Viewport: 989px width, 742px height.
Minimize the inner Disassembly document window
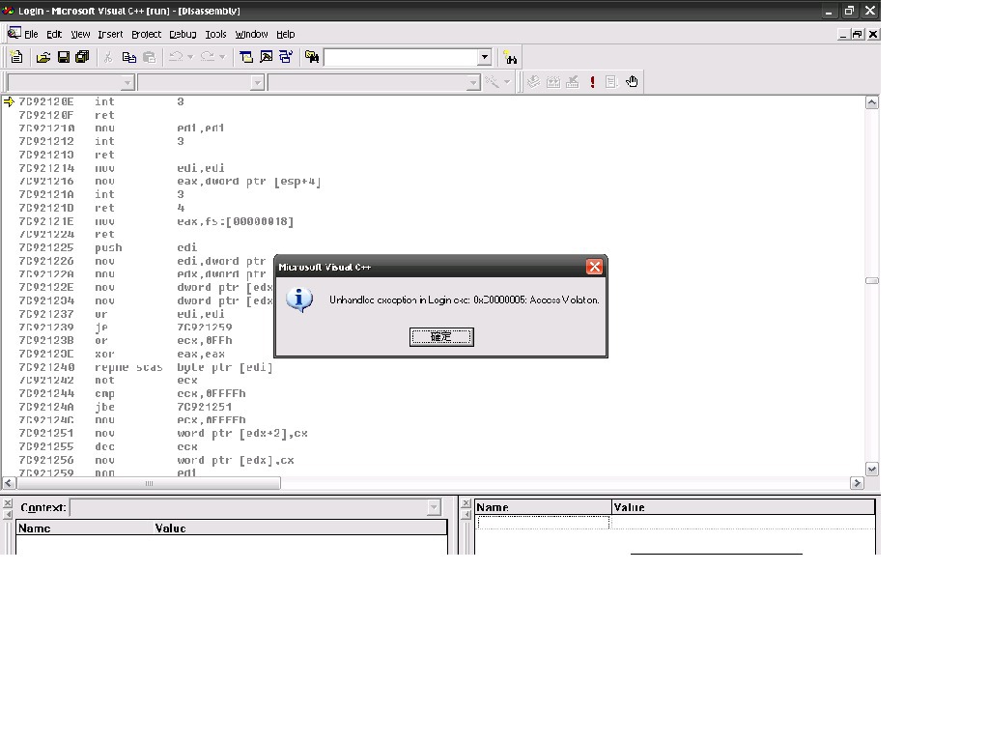[843, 34]
